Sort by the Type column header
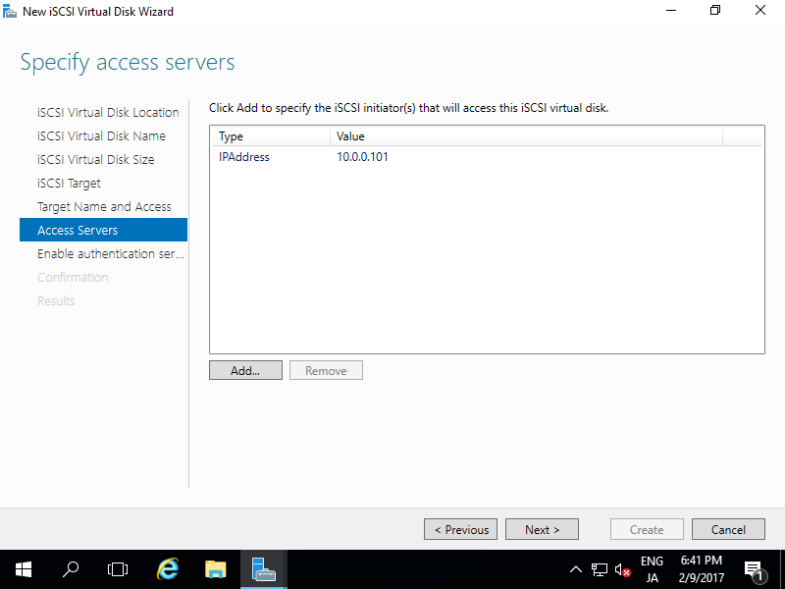Image resolution: width=785 pixels, height=589 pixels. point(271,136)
